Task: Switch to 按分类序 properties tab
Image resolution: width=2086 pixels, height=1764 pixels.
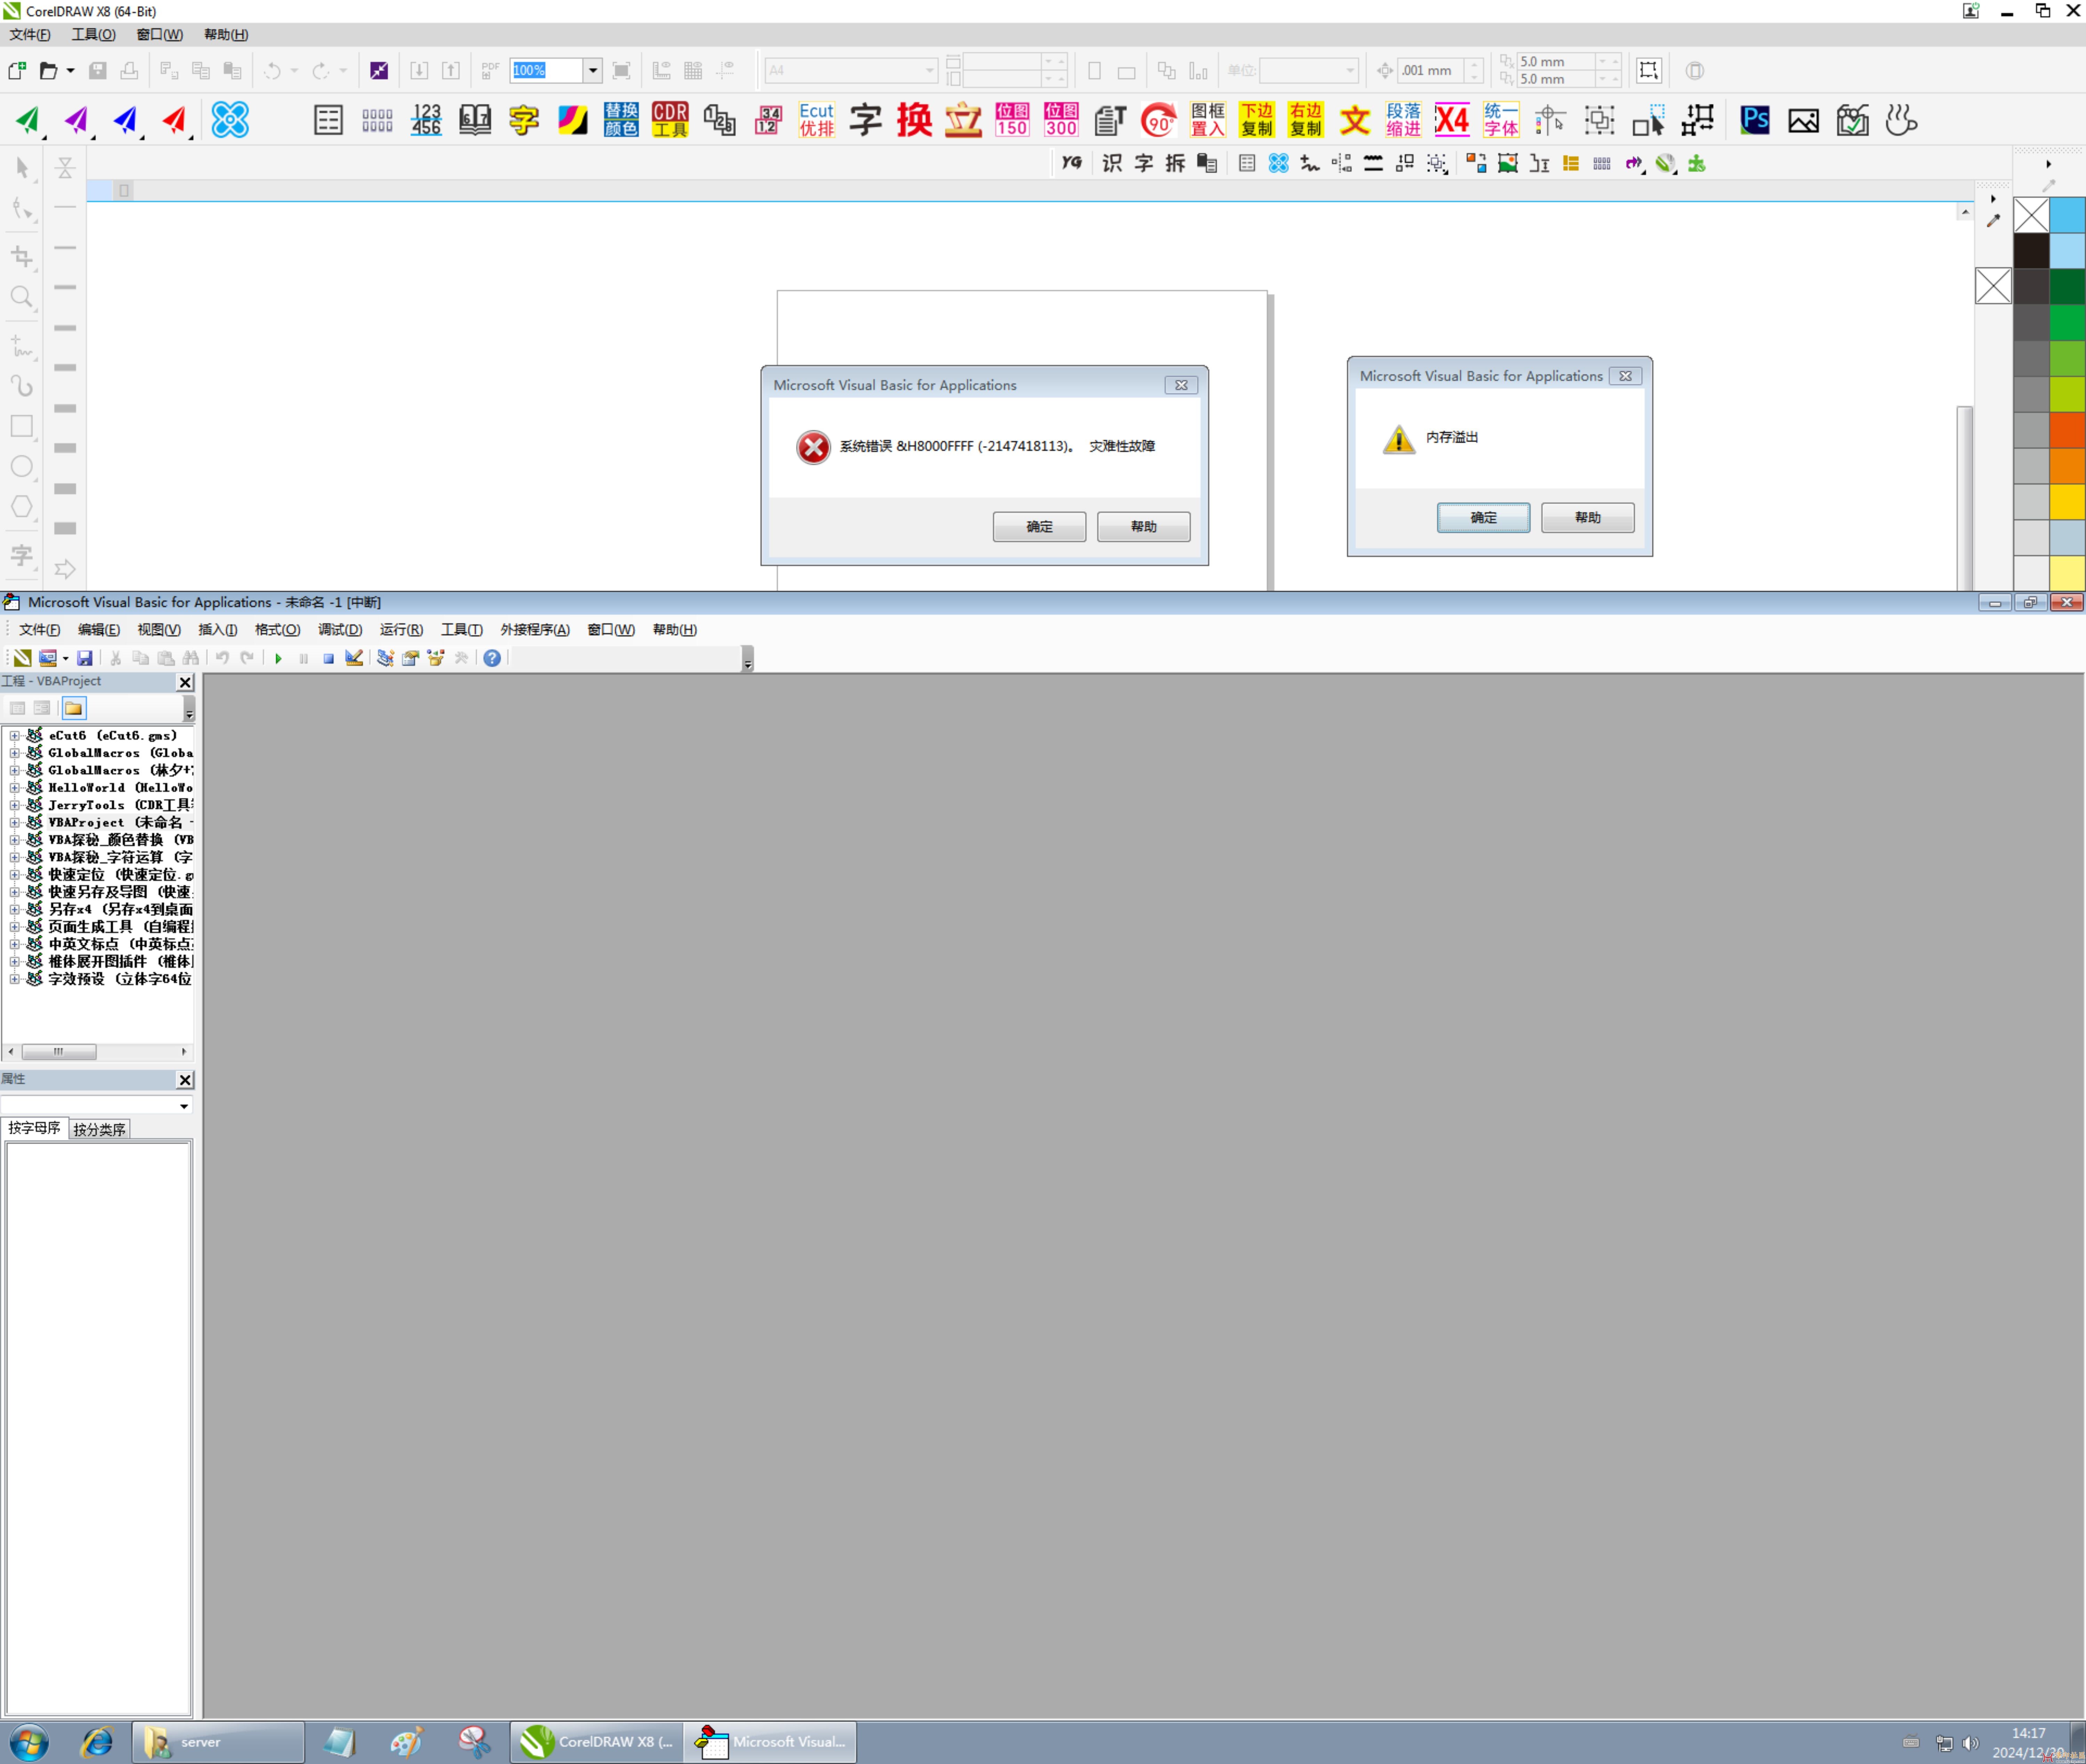Action: [99, 1129]
